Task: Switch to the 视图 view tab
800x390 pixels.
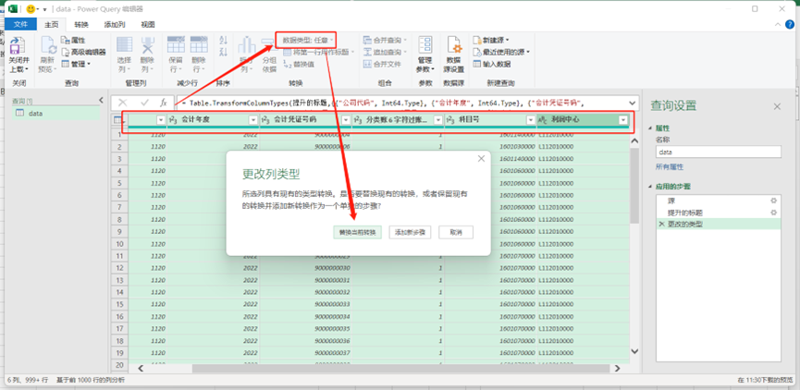Action: click(x=148, y=24)
